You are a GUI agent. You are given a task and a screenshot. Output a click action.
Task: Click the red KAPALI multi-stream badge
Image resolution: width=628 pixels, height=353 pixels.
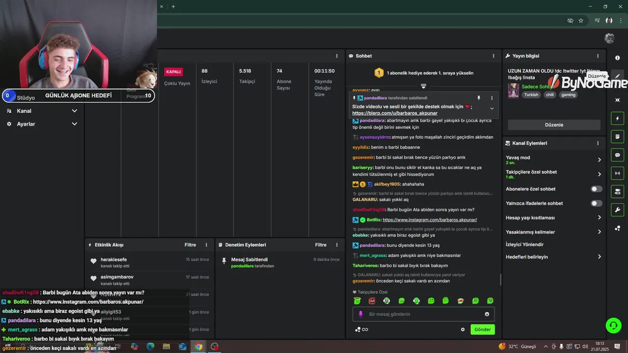173,72
